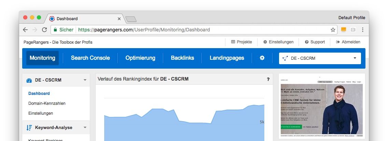
Task: Open Domain-Kennzahlen in the sidebar
Action: click(47, 103)
